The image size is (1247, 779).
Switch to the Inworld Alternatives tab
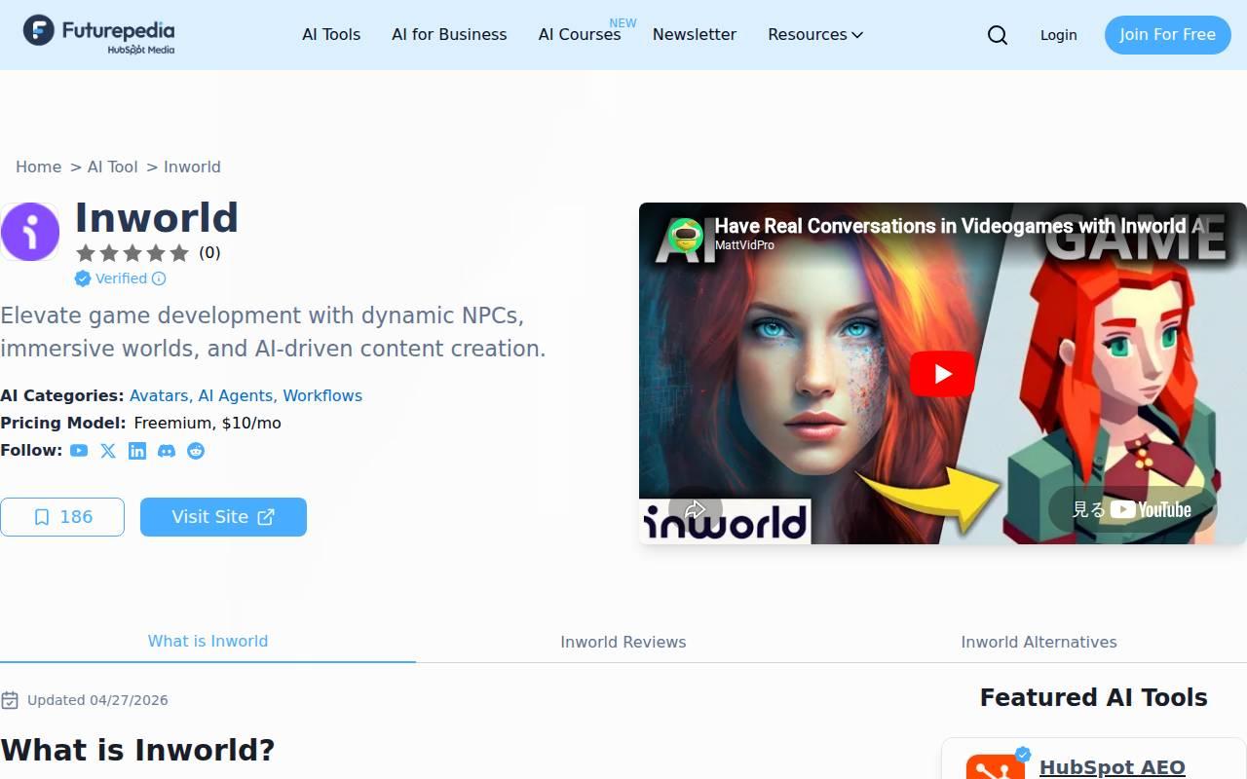point(1039,642)
